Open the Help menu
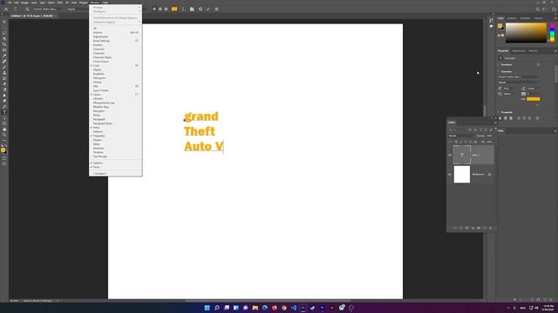Image resolution: width=558 pixels, height=313 pixels. point(105,3)
